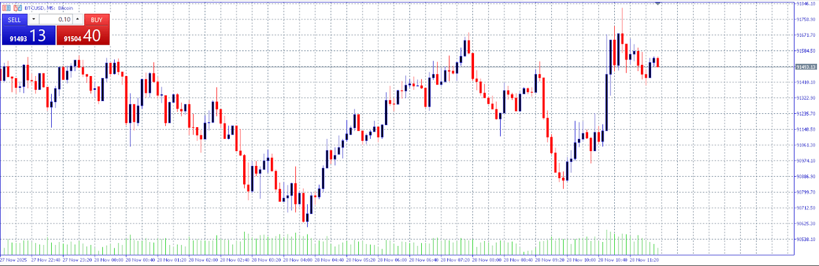Click the 27 Nov 2025 time label
819x266 pixels.
14,260
